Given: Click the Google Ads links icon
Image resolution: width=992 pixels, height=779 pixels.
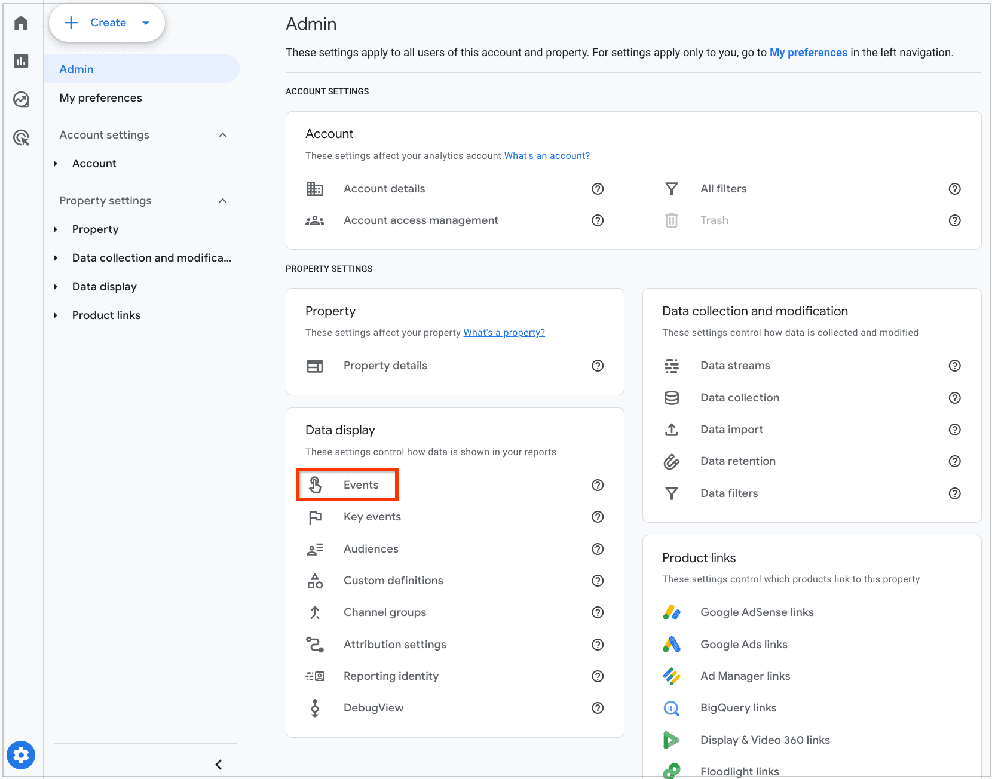Looking at the screenshot, I should click(x=672, y=644).
